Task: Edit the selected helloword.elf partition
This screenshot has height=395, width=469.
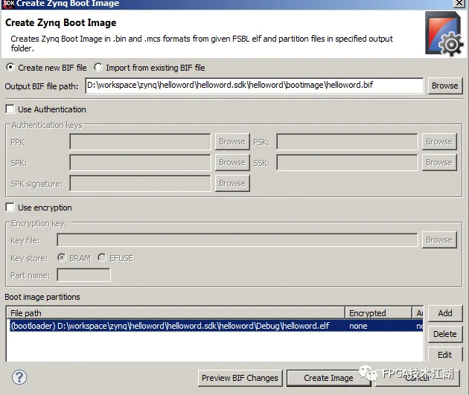Action: click(444, 356)
